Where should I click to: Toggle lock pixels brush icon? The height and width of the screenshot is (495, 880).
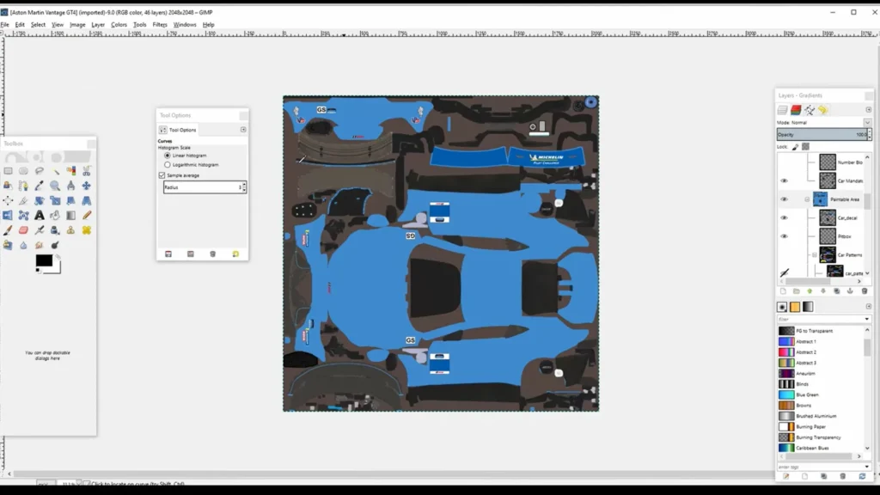(x=795, y=147)
